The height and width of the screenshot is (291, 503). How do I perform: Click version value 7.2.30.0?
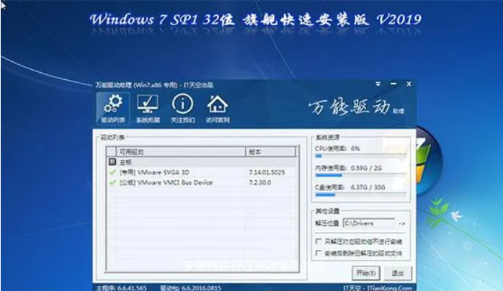(260, 182)
